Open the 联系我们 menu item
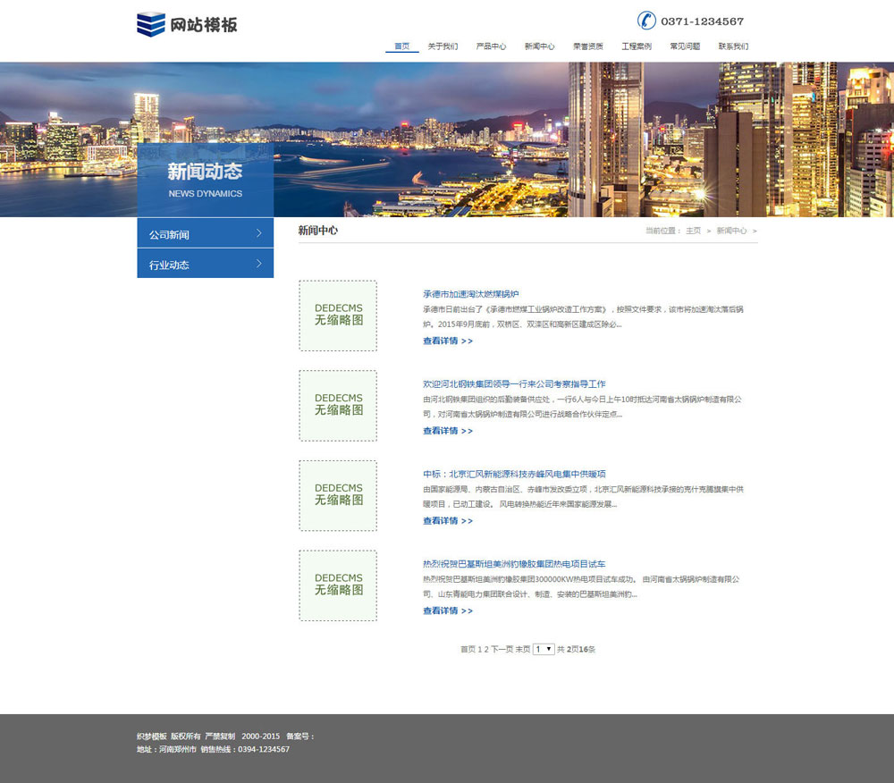The image size is (894, 783). click(733, 46)
